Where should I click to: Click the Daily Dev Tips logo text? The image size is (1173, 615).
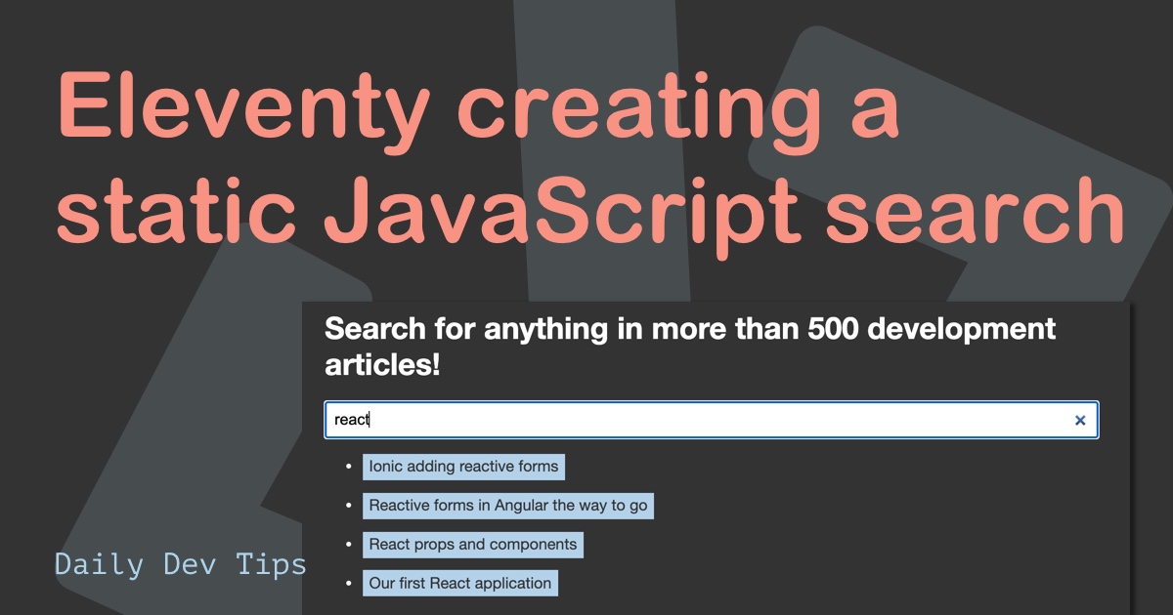point(181,564)
